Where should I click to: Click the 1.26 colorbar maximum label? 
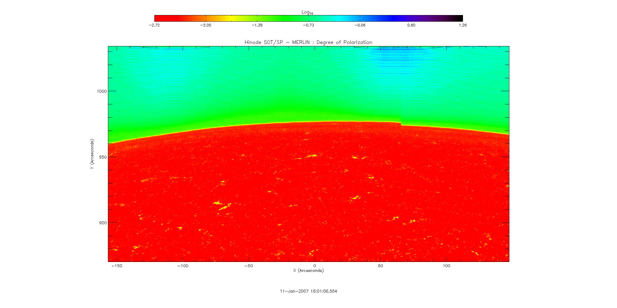click(462, 25)
